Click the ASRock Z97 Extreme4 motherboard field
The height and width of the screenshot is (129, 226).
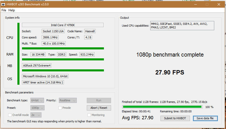[37, 66]
